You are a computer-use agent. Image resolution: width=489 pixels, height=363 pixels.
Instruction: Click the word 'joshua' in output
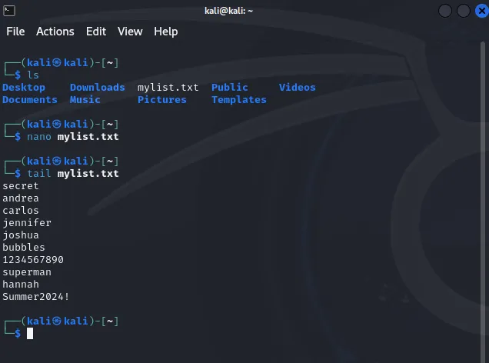click(21, 235)
